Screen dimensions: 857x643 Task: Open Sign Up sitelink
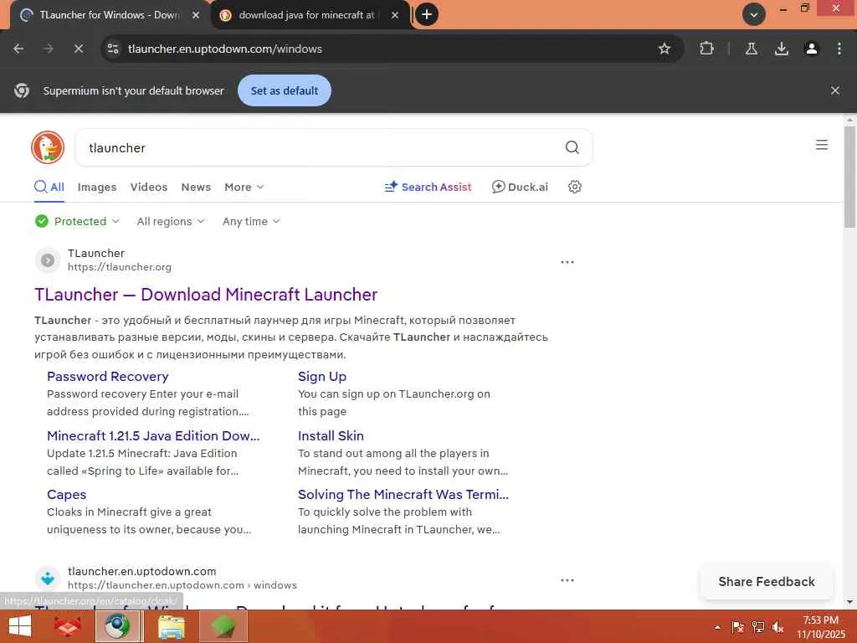click(322, 377)
